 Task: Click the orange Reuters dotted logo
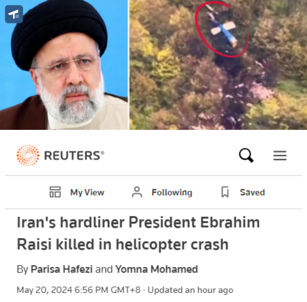pyautogui.click(x=28, y=156)
